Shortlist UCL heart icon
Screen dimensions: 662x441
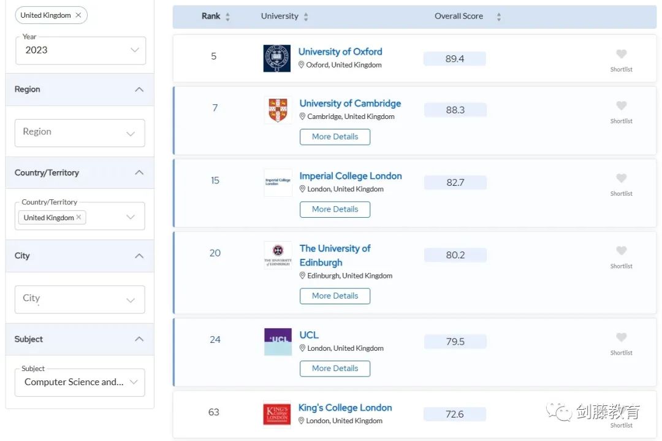click(x=621, y=337)
